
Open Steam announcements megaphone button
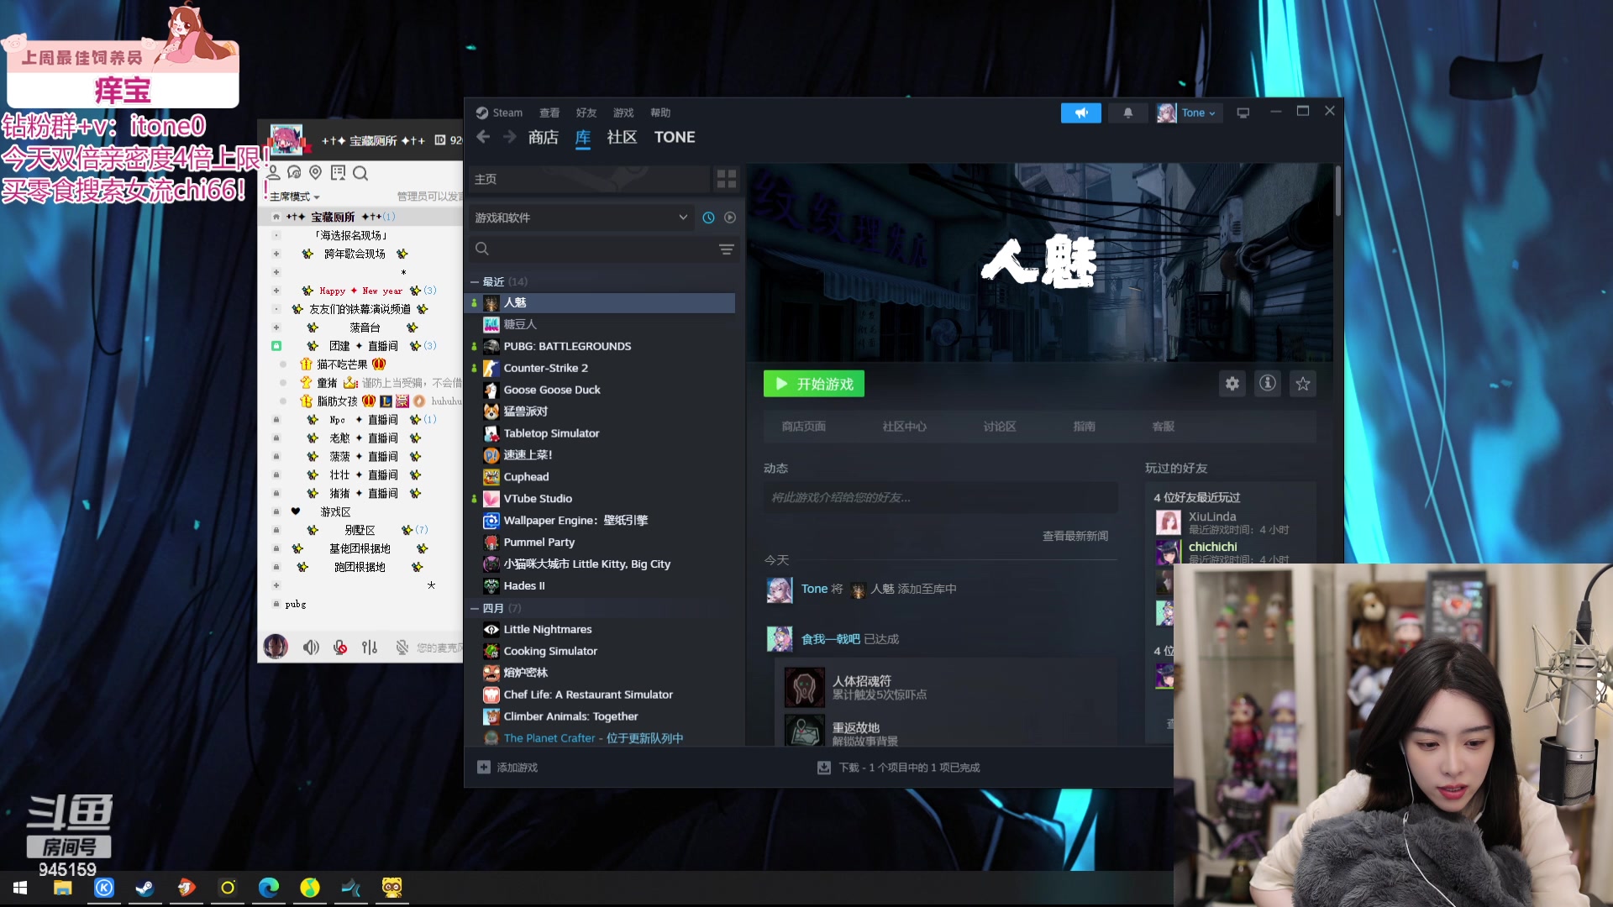(1080, 113)
